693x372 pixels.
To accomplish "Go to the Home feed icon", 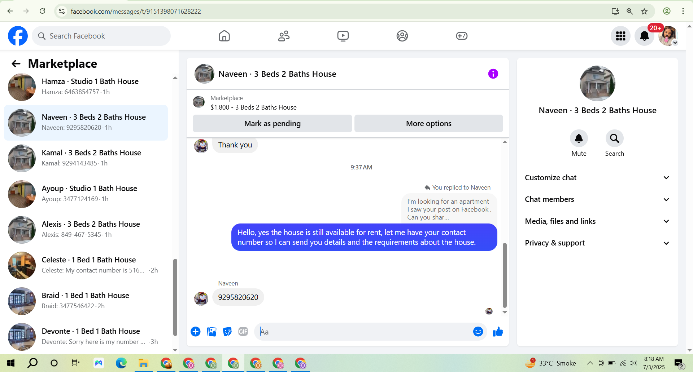I will tap(224, 36).
